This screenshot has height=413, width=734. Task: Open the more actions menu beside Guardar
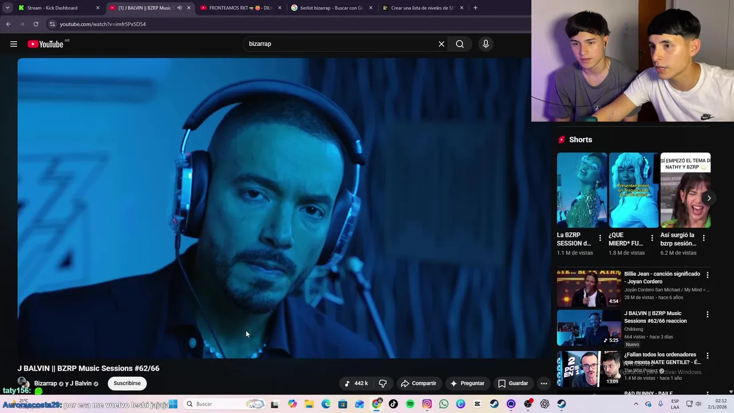coord(544,383)
